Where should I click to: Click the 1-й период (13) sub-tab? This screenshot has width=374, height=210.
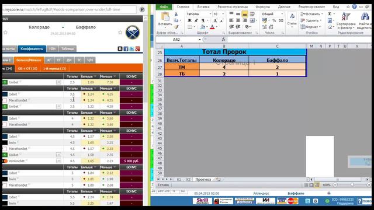point(54,69)
